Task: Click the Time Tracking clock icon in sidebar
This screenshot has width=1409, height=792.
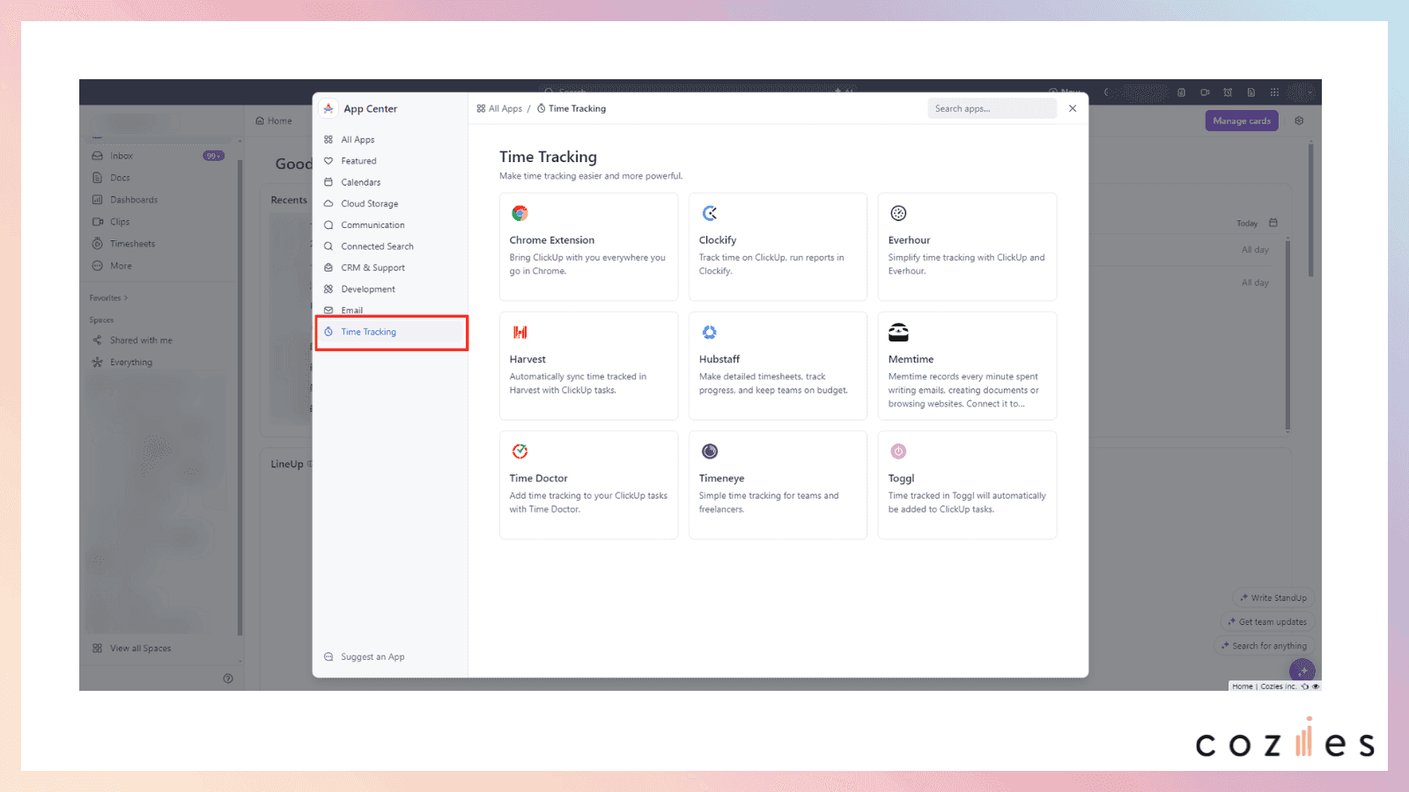Action: [x=328, y=332]
